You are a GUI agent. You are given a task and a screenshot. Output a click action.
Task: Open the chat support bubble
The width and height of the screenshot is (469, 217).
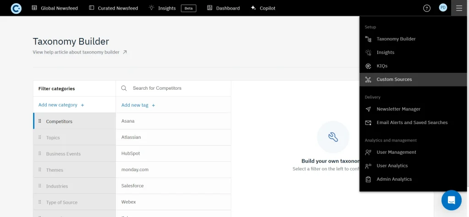click(451, 200)
